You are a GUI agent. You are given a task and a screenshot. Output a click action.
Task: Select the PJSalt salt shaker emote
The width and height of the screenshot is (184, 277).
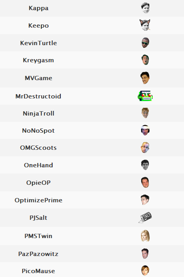tap(145, 217)
